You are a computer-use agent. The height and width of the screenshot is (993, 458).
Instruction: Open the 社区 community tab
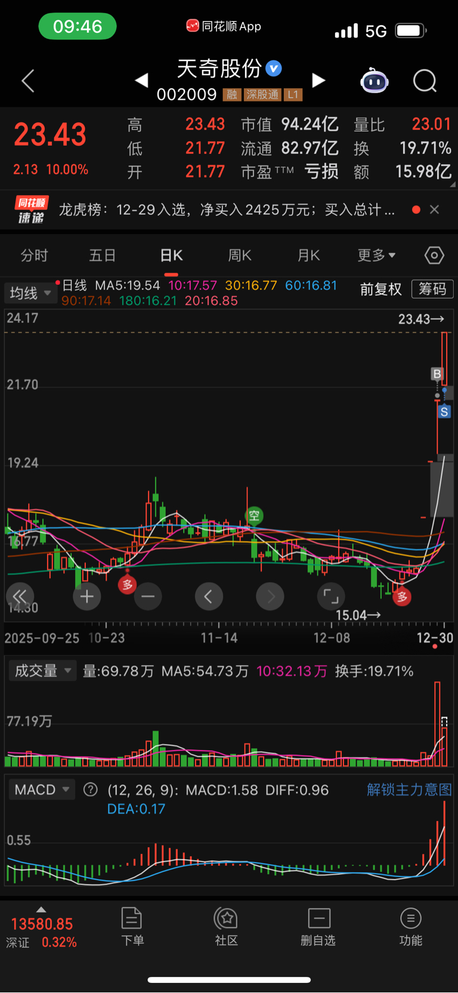[226, 927]
